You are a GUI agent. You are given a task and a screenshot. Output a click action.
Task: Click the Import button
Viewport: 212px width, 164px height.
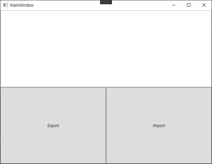(159, 125)
